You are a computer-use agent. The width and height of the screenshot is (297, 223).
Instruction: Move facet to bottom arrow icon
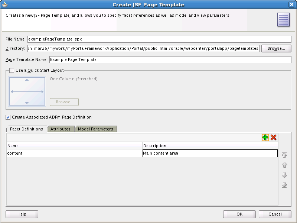click(x=284, y=185)
